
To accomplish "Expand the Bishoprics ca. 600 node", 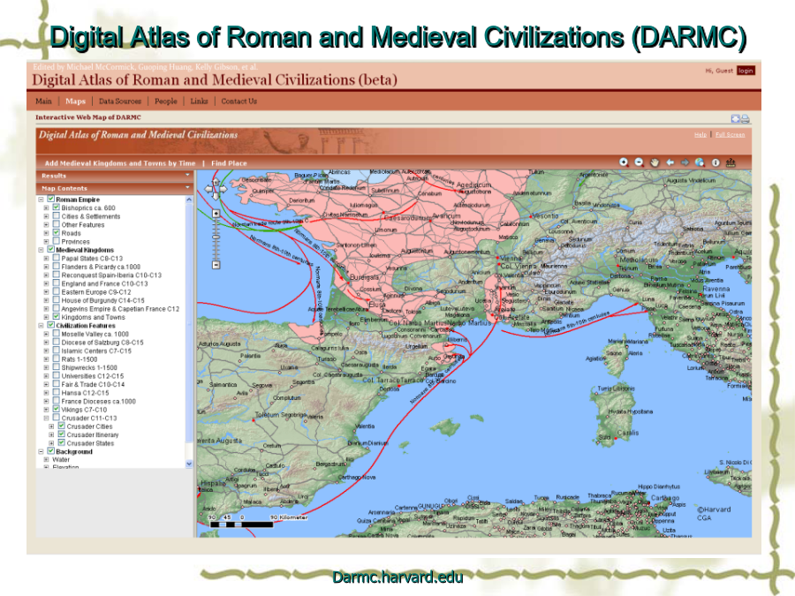I will tap(46, 207).
